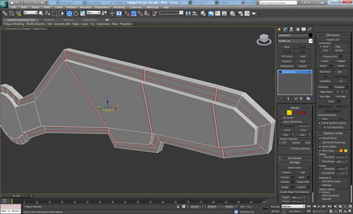
Task: Click the Go to End playback button
Action: (x=330, y=206)
